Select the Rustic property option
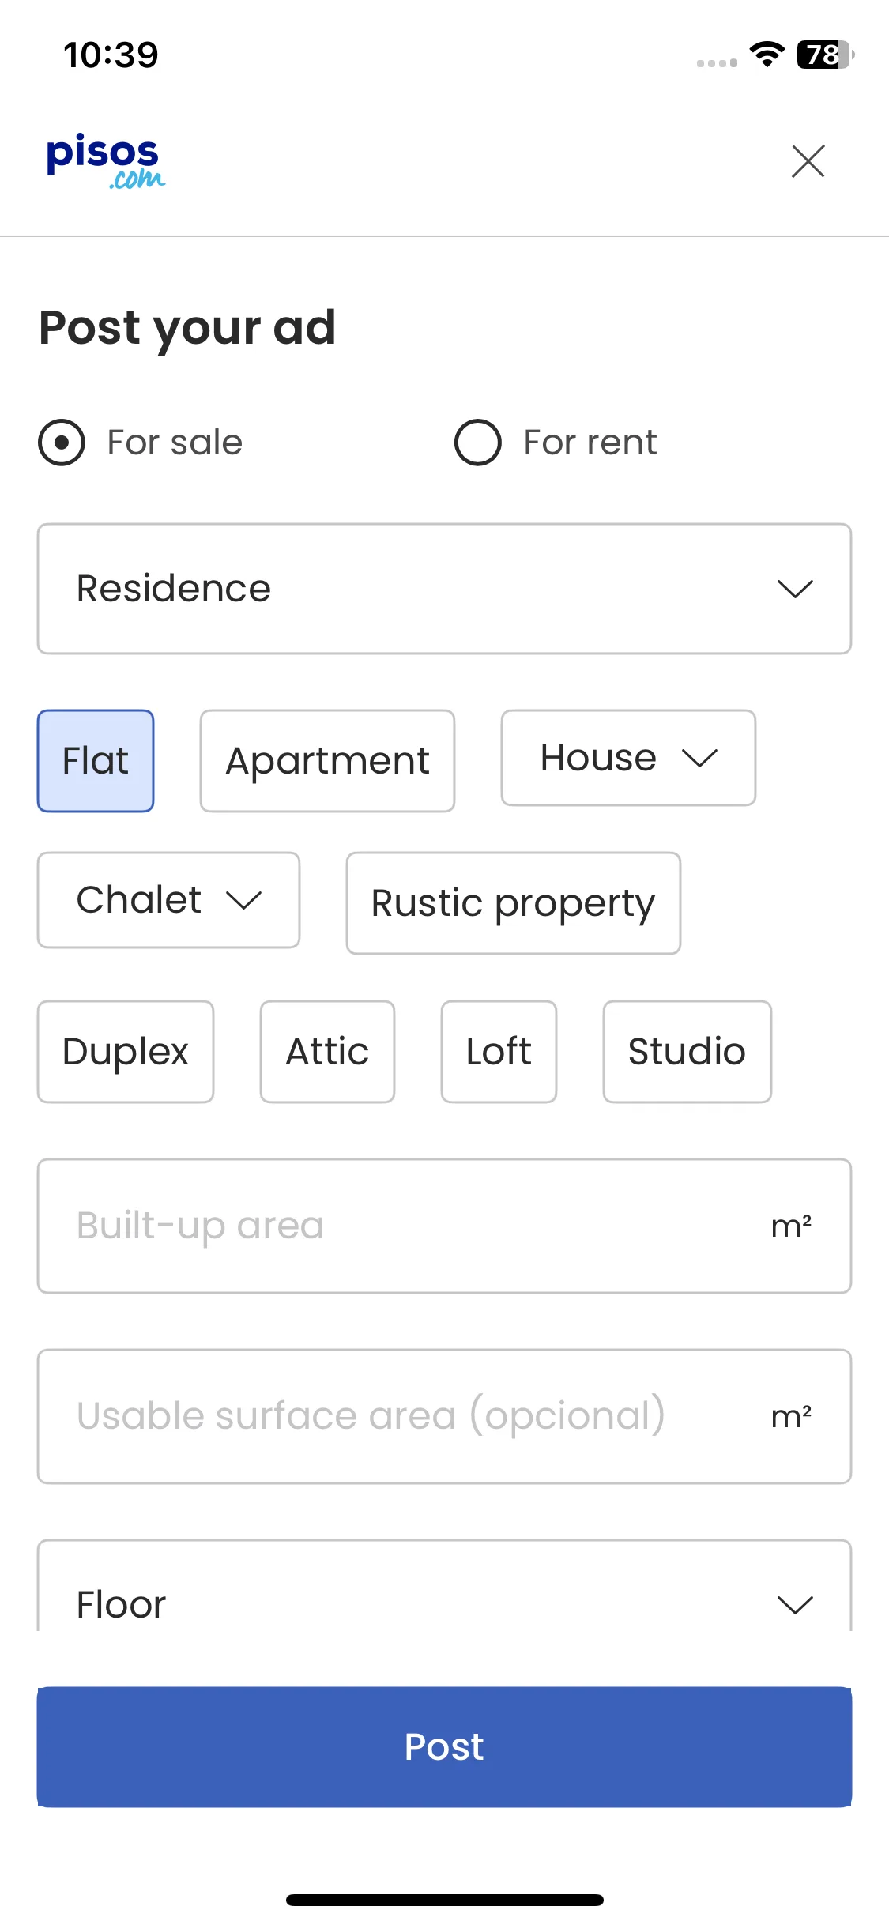889x1925 pixels. [x=514, y=903]
